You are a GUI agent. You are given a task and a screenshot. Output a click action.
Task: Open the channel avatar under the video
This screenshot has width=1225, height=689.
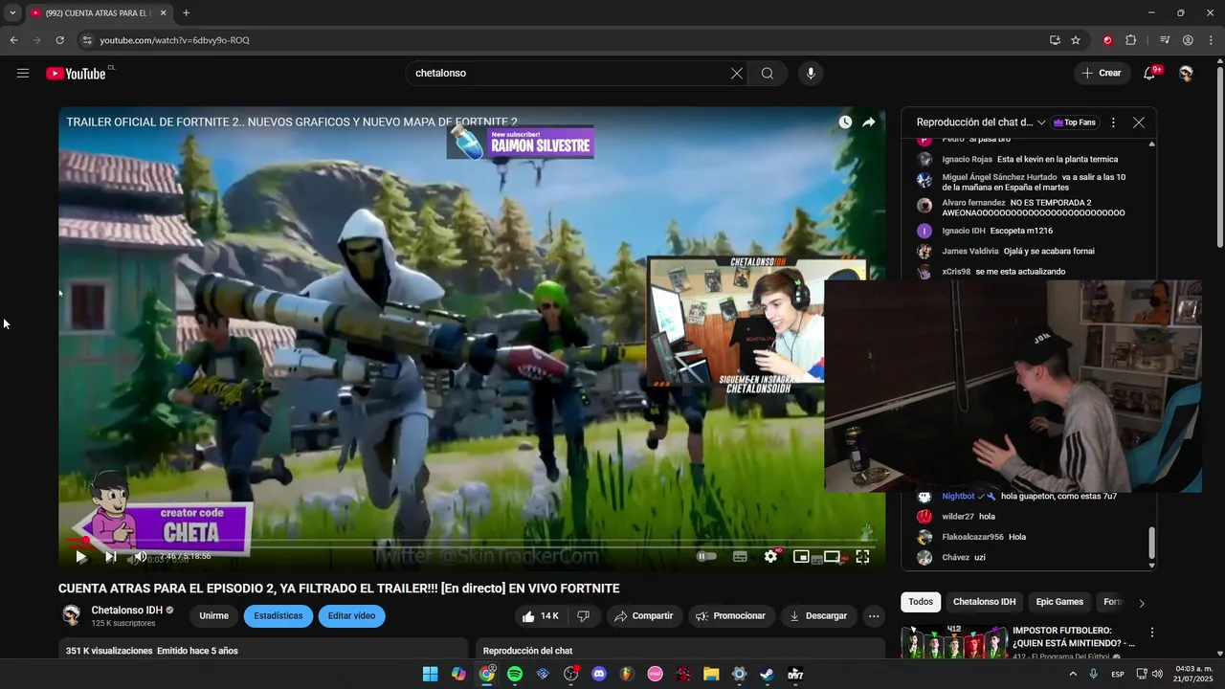pos(71,615)
